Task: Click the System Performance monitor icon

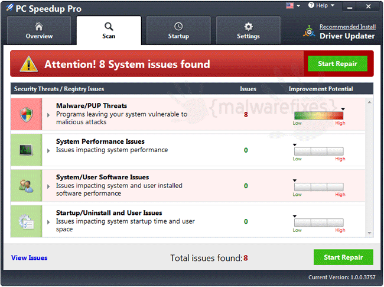Action: [26, 150]
